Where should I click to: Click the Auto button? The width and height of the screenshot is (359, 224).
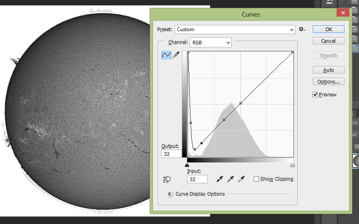[328, 70]
